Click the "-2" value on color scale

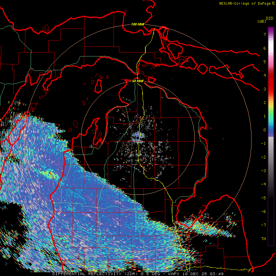[263, 157]
